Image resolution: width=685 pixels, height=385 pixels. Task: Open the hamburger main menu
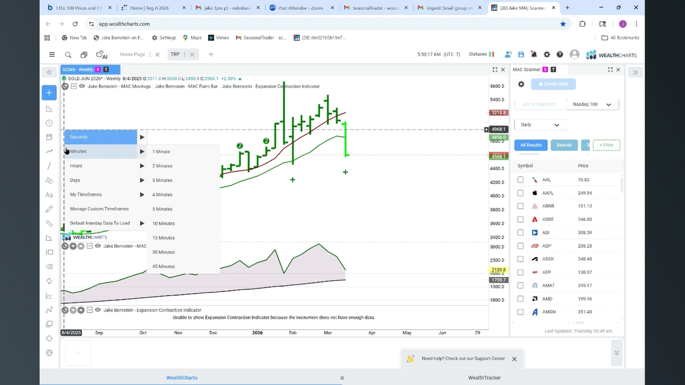(52, 55)
